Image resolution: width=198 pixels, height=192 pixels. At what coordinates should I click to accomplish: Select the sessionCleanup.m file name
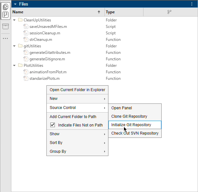click(x=45, y=33)
